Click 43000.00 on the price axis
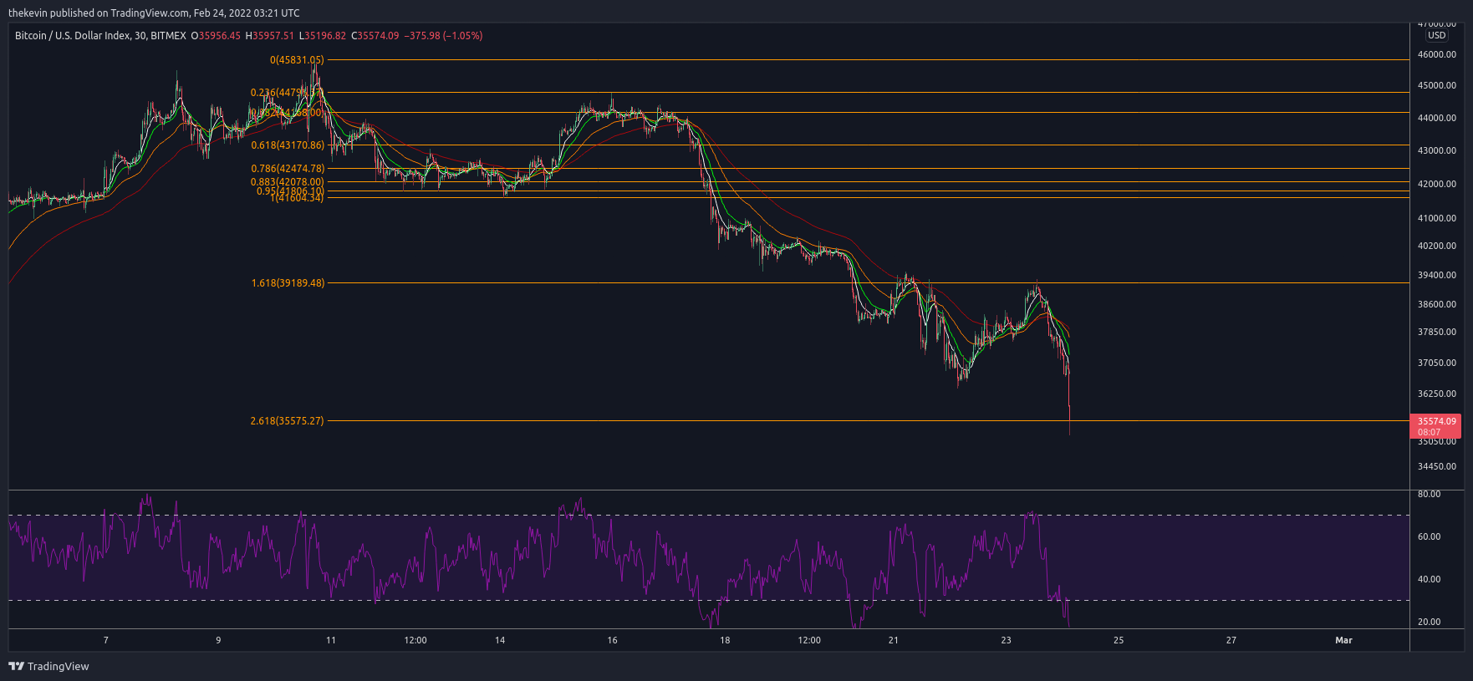The width and height of the screenshot is (1473, 681). (x=1437, y=150)
